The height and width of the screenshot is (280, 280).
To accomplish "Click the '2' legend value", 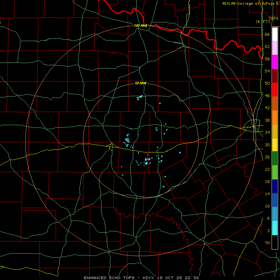I will [x=268, y=231].
